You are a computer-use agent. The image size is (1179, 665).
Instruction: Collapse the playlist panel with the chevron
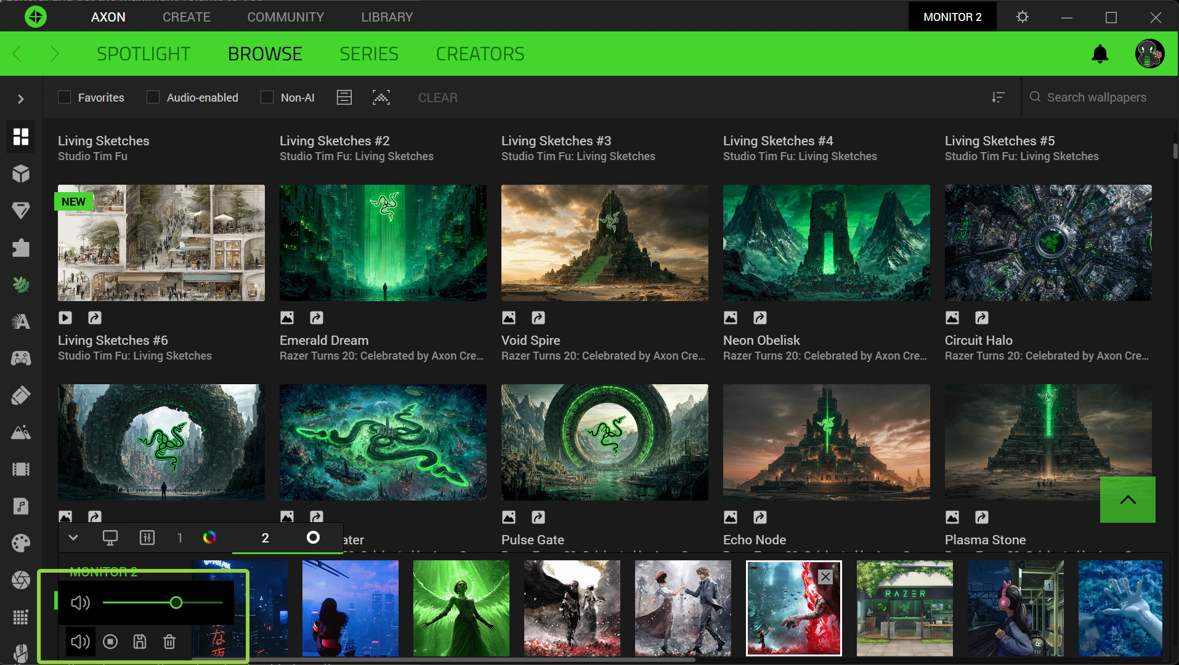(73, 538)
